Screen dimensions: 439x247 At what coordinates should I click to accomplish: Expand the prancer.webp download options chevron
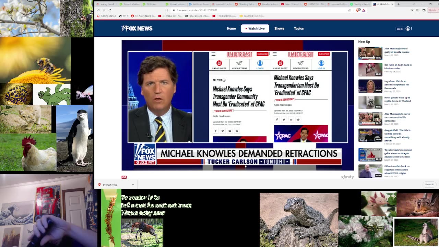[133, 185]
